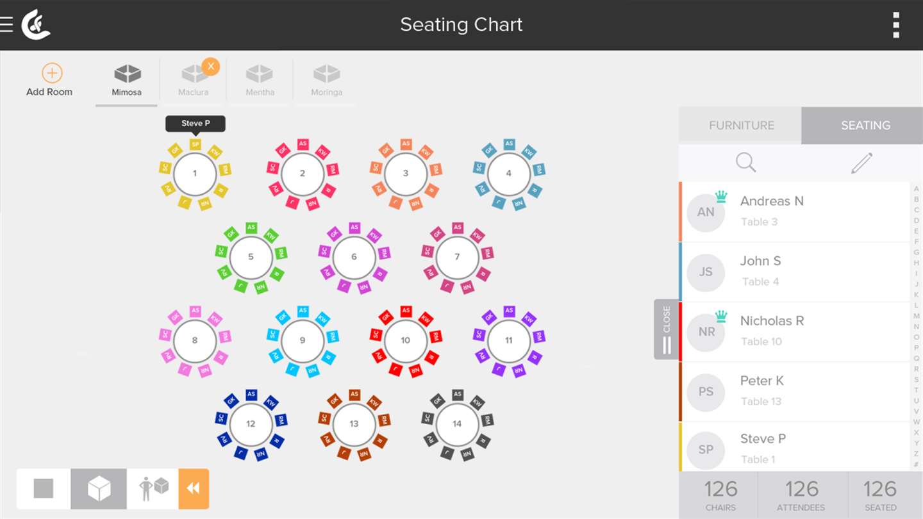Image resolution: width=923 pixels, height=519 pixels.
Task: Remove the Maclura room with the orange X
Action: pyautogui.click(x=211, y=67)
